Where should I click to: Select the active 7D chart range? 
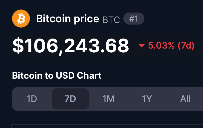coord(70,99)
